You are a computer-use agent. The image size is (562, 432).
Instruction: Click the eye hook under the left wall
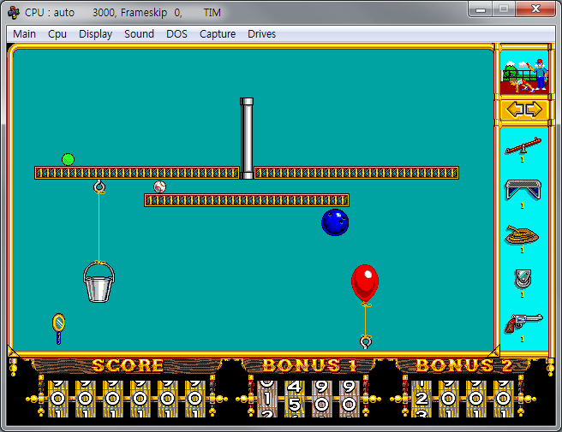click(99, 186)
